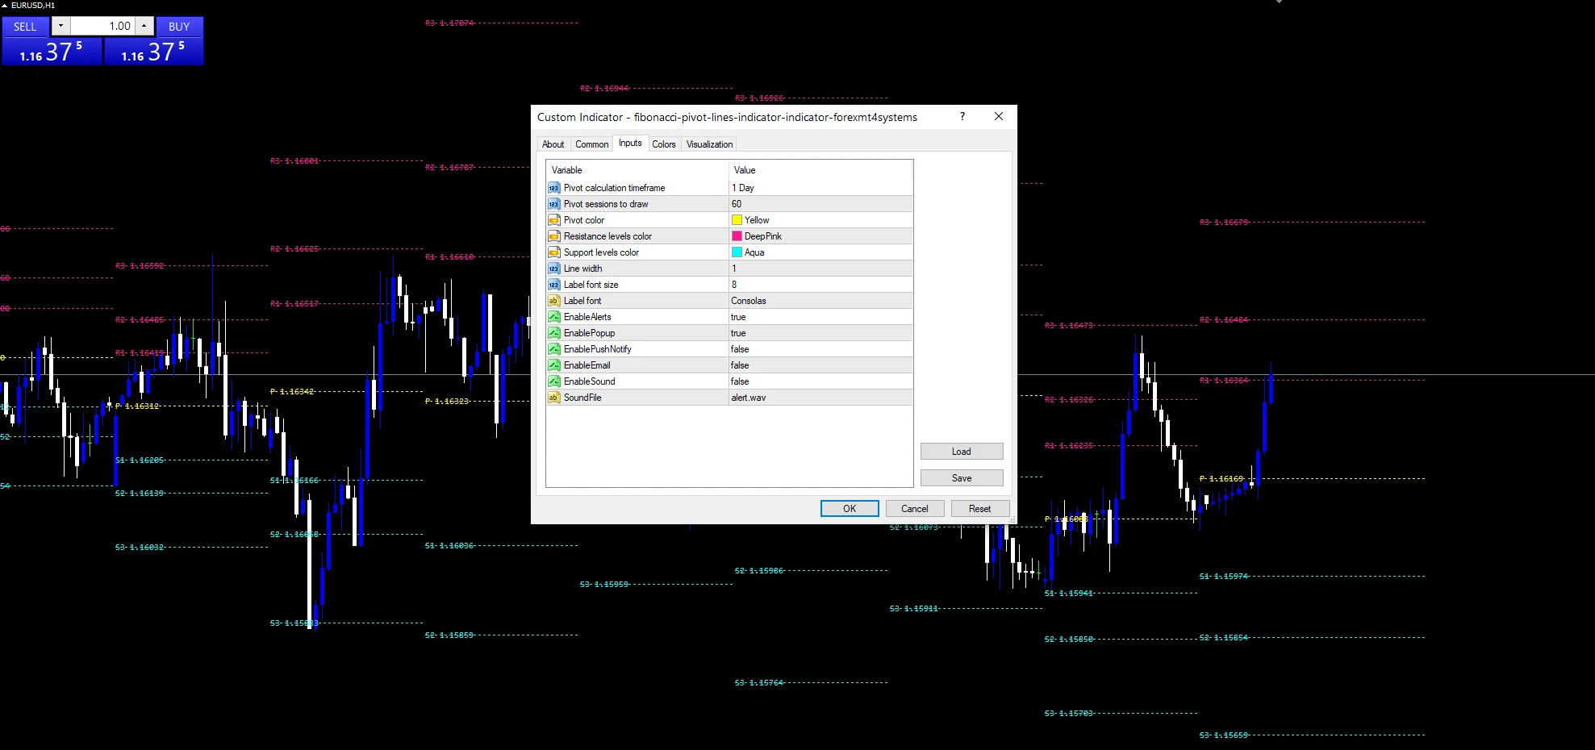1595x750 pixels.
Task: Open the About tab
Action: point(553,144)
